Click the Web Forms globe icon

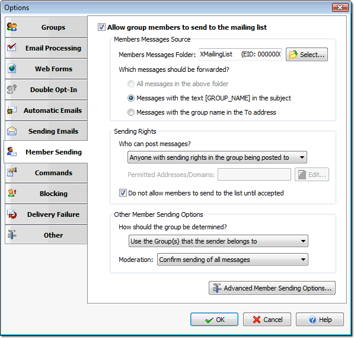(12, 68)
